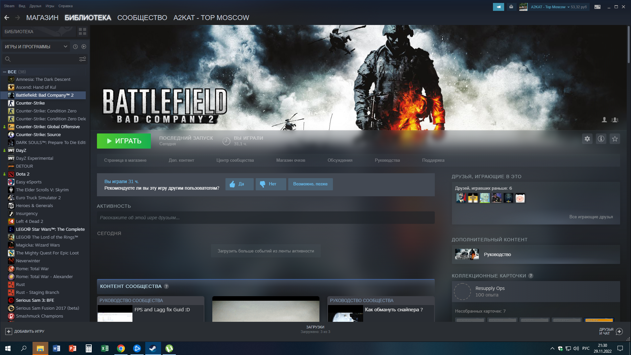
Task: Open Обсуждения link
Action: point(340,160)
